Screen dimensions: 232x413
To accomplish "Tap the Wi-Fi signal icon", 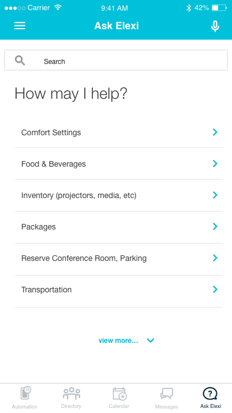I will point(58,7).
